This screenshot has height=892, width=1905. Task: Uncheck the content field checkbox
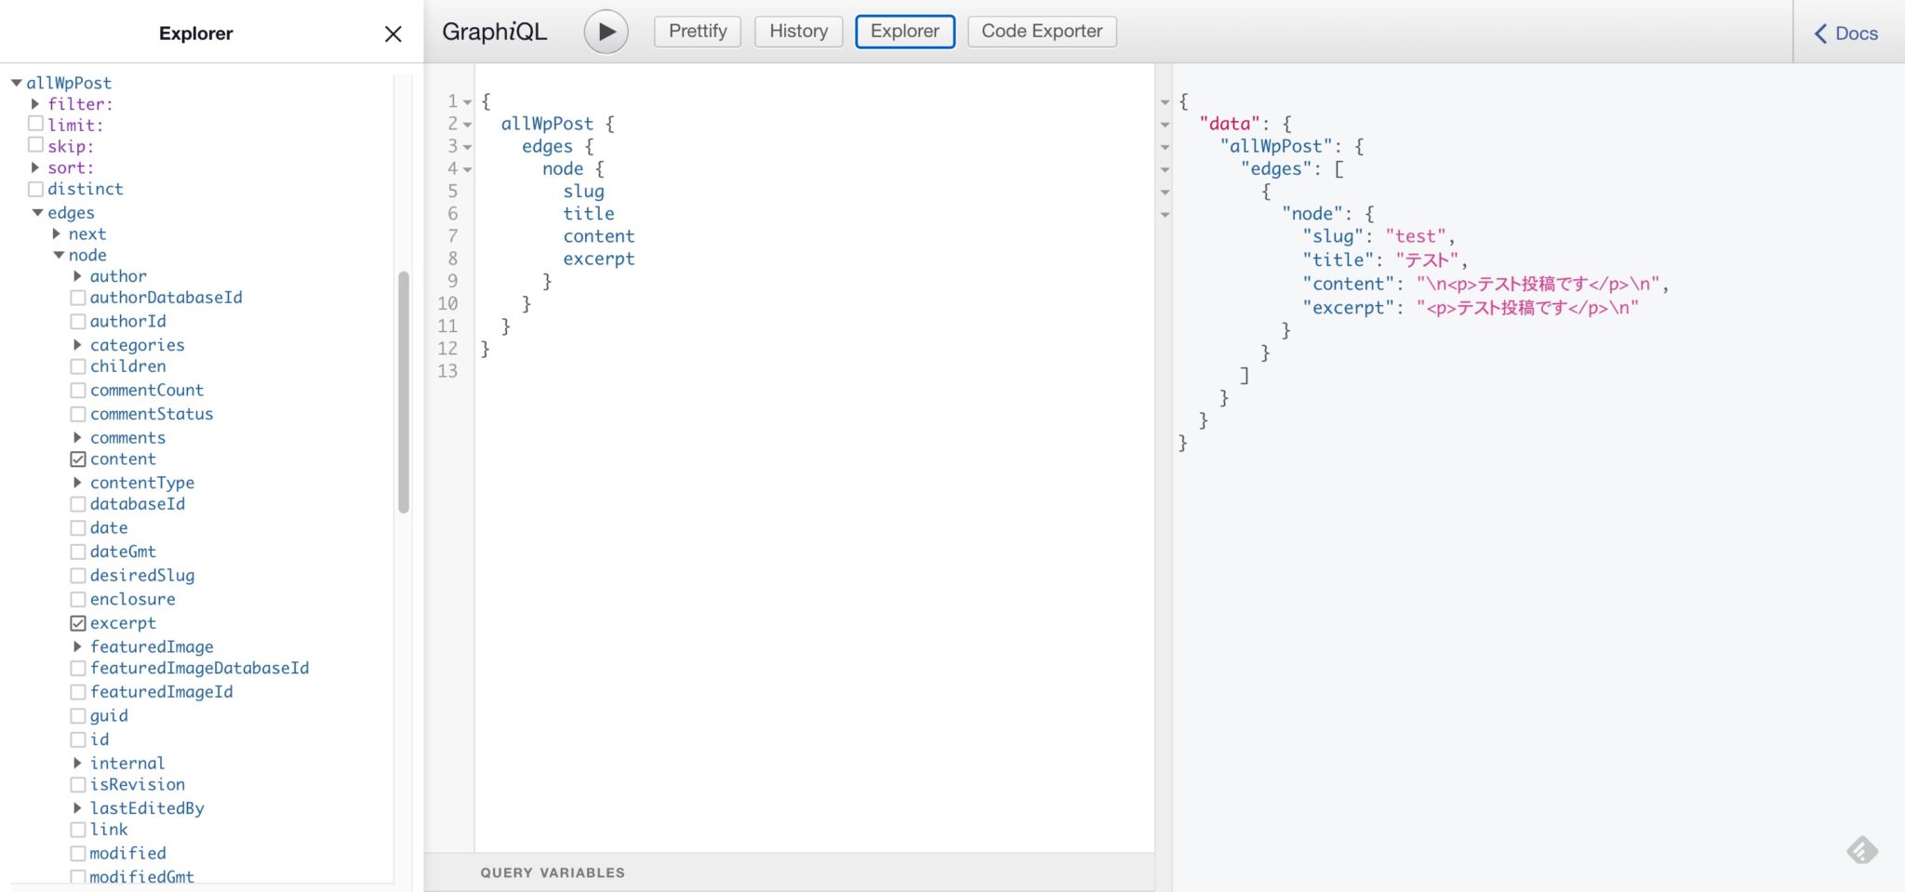coord(78,459)
